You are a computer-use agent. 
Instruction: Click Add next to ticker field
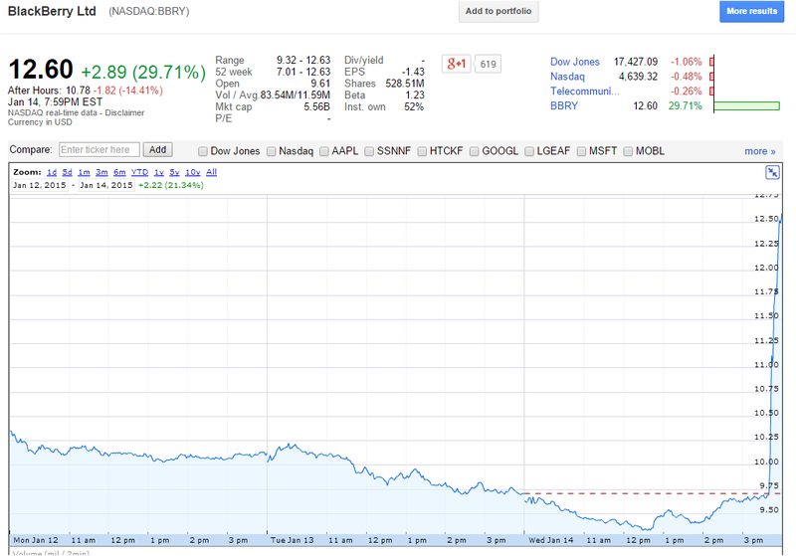pyautogui.click(x=157, y=149)
